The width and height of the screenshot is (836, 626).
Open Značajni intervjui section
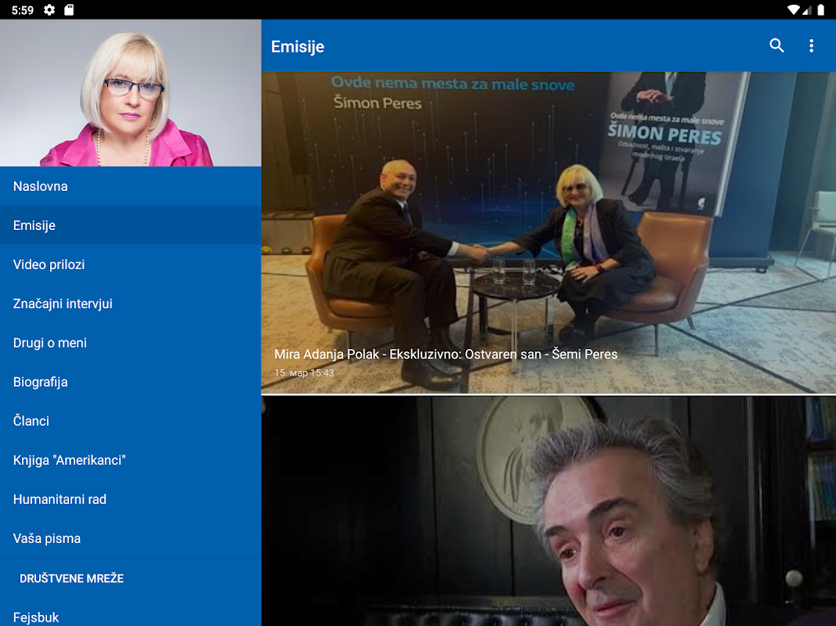pos(131,304)
